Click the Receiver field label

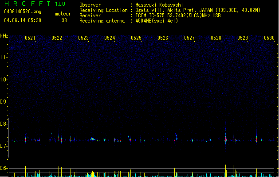point(90,15)
